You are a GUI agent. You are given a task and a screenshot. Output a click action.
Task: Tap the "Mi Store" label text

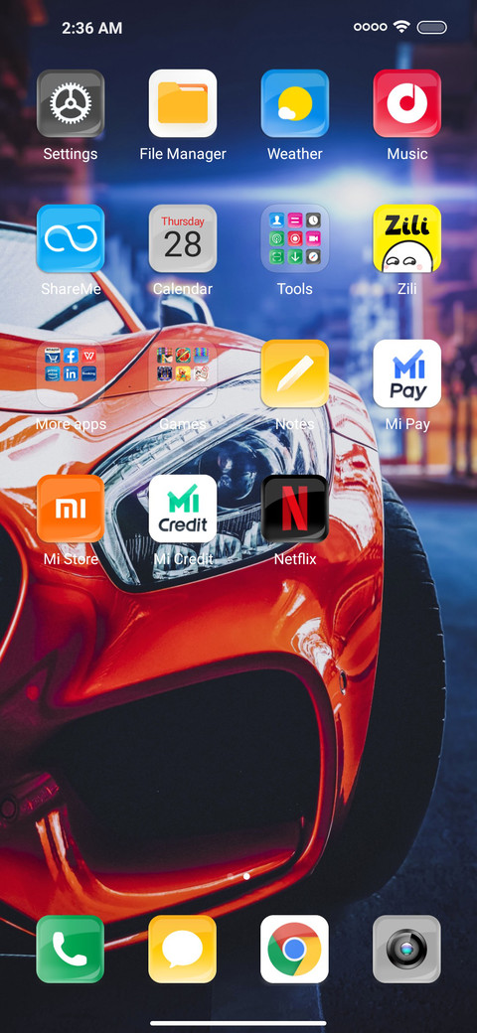click(x=71, y=559)
